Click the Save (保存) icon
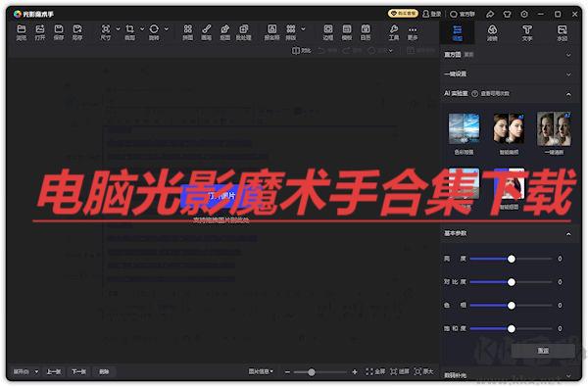The height and width of the screenshot is (387, 588). coord(59,32)
